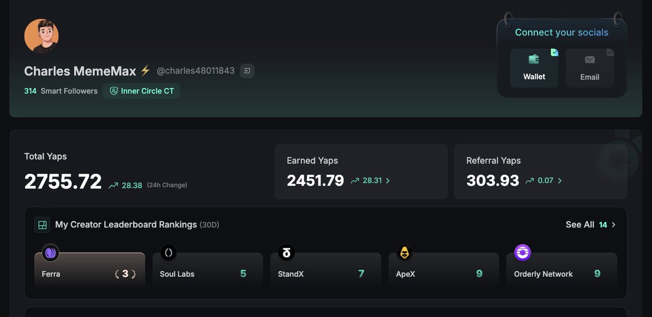Toggle the checked mark on the Wallet card

click(554, 53)
